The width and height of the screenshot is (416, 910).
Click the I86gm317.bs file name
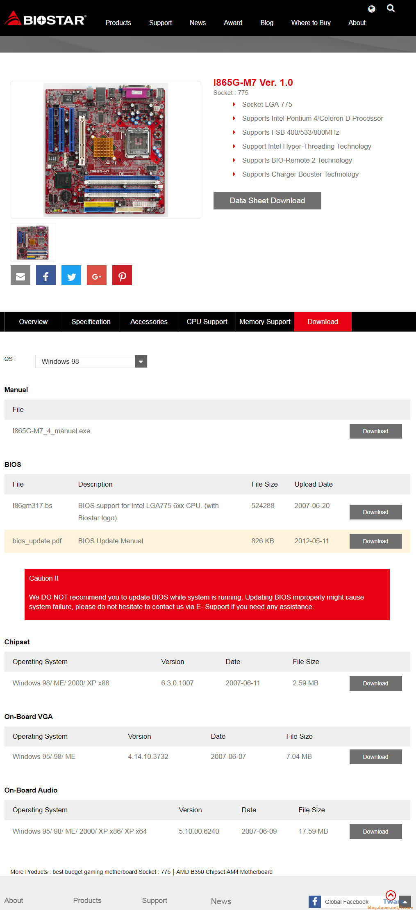32,506
